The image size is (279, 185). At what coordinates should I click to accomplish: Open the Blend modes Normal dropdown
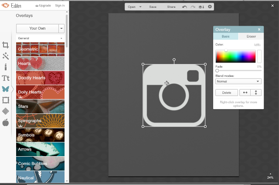pos(238,81)
